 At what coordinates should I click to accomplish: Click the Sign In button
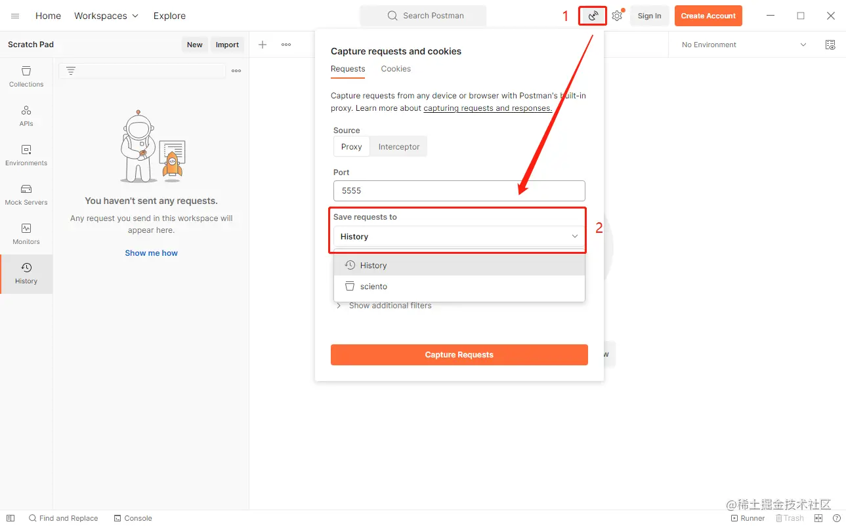pyautogui.click(x=649, y=16)
